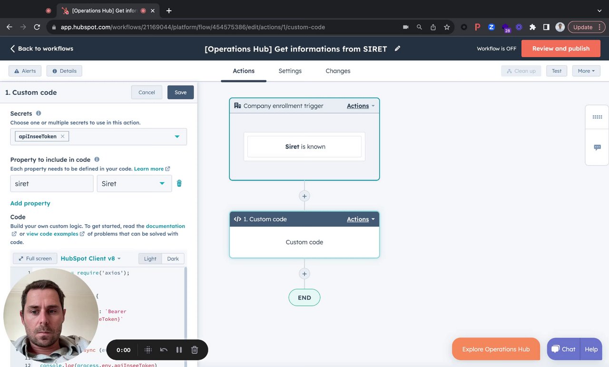The height and width of the screenshot is (367, 609).
Task: Select Dark editor theme
Action: [x=173, y=259]
